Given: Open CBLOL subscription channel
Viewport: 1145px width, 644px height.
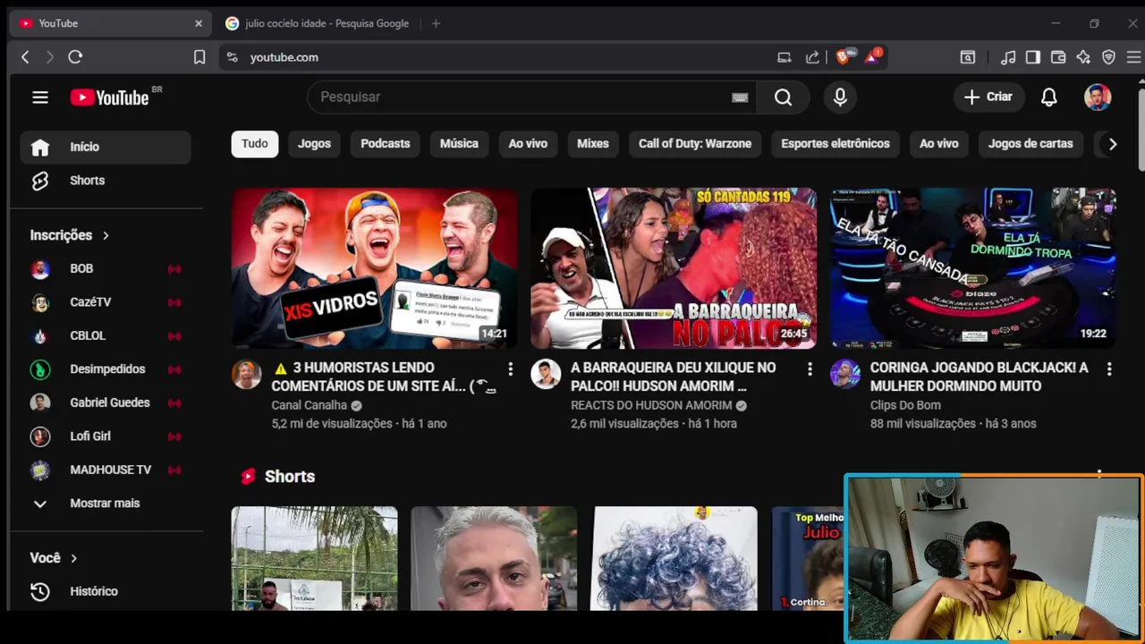Looking at the screenshot, I should (x=106, y=335).
